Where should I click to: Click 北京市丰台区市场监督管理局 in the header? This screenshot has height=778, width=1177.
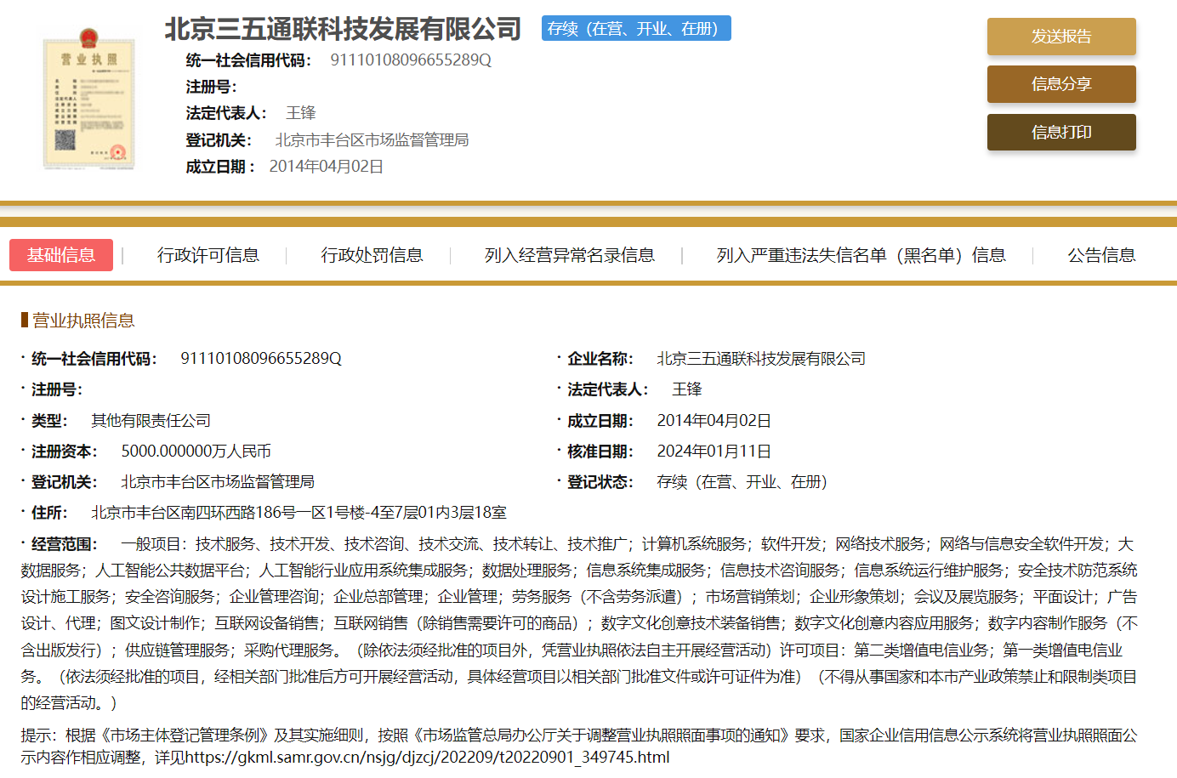[372, 140]
